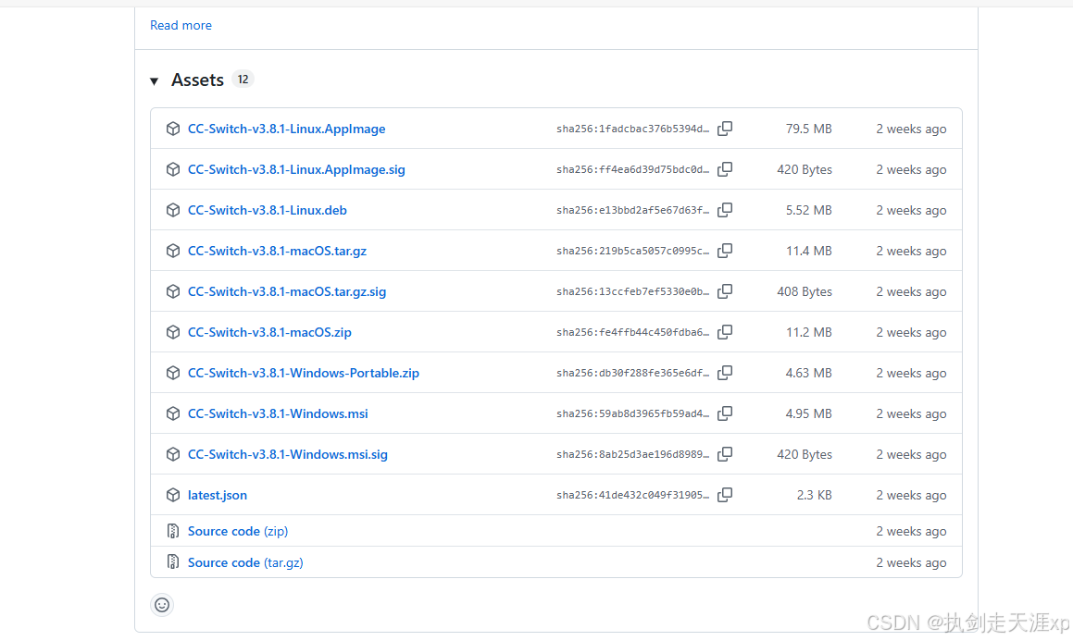Add a reaction with smiley button
The height and width of the screenshot is (641, 1073).
point(162,605)
